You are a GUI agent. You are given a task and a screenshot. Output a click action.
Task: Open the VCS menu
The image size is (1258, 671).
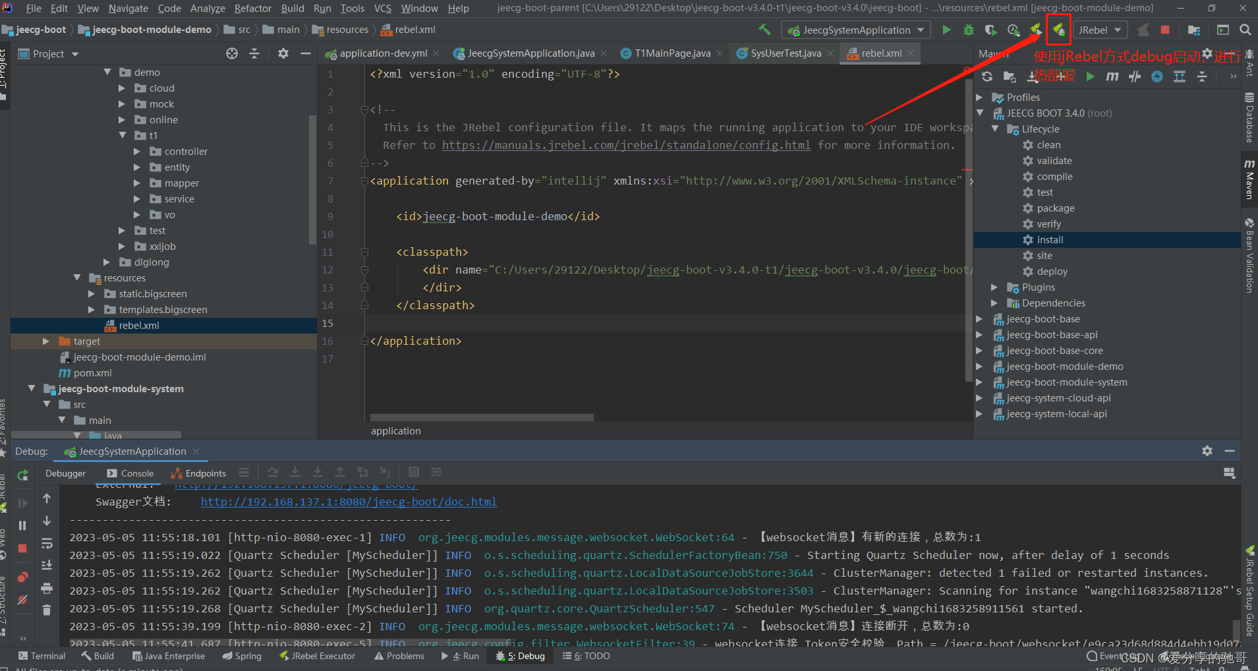(x=382, y=9)
